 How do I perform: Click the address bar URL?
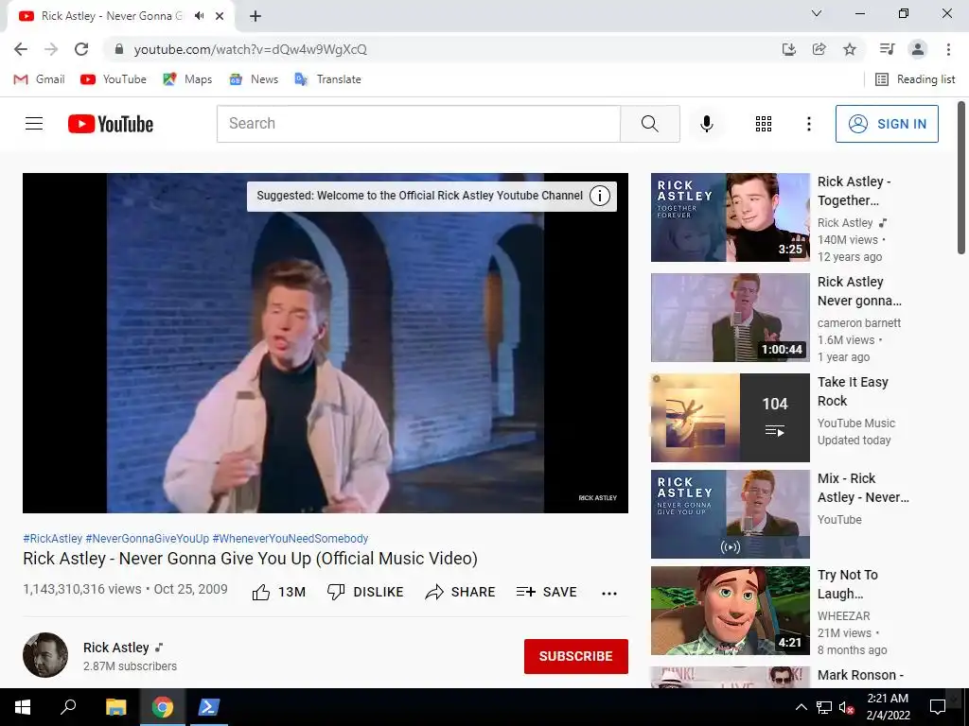coord(250,49)
